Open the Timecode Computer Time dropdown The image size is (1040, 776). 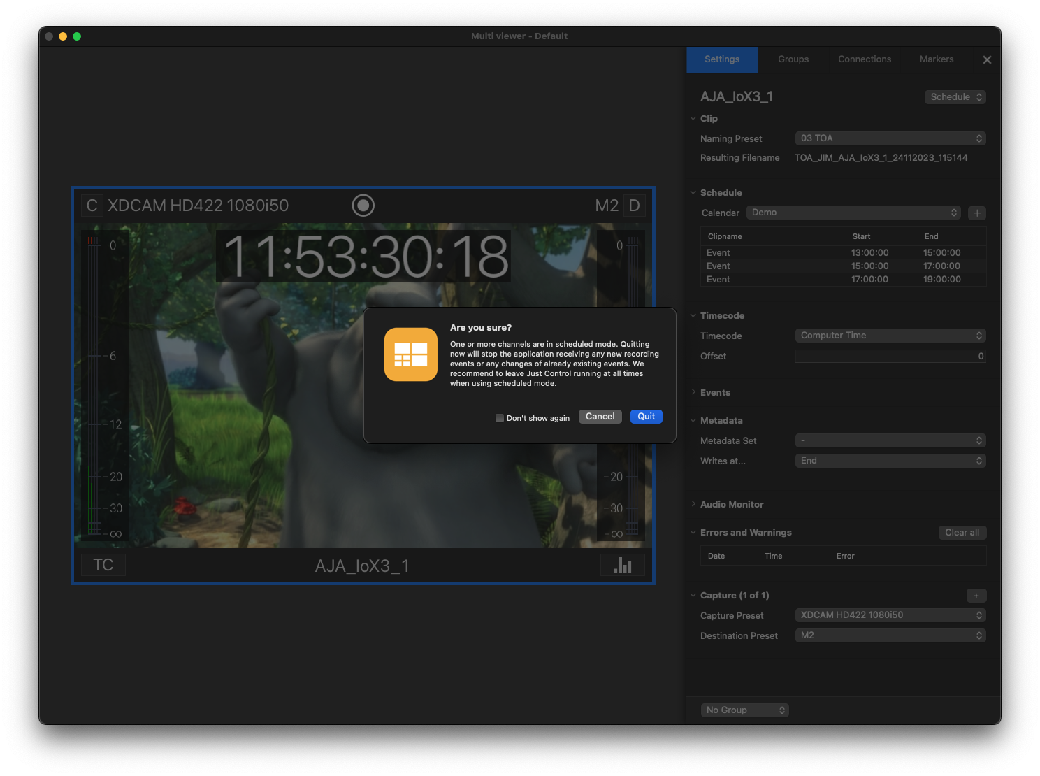(890, 336)
